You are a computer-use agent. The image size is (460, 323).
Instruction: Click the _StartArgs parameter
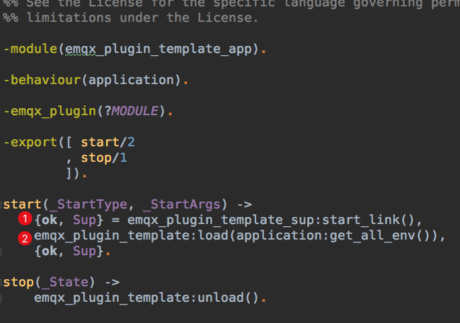click(x=182, y=204)
